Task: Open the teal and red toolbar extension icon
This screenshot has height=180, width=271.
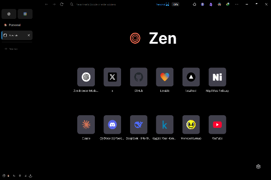Action: click(x=220, y=4)
